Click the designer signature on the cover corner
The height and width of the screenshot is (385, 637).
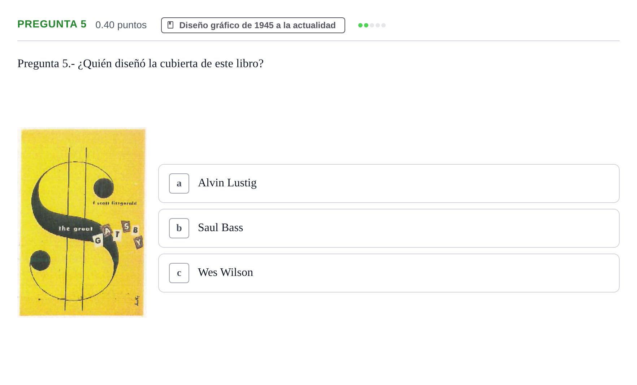(x=137, y=300)
